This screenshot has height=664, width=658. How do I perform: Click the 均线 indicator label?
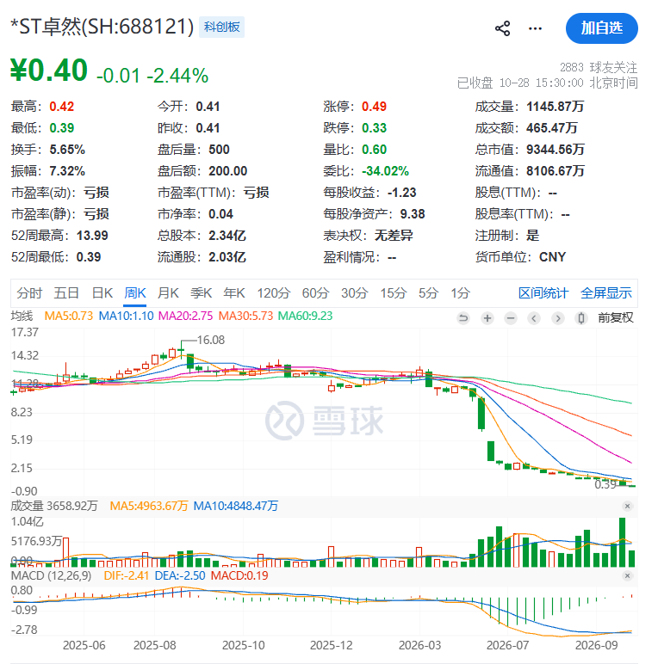coord(22,316)
